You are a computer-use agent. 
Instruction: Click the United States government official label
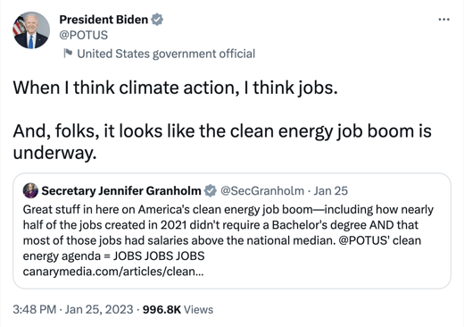[166, 54]
